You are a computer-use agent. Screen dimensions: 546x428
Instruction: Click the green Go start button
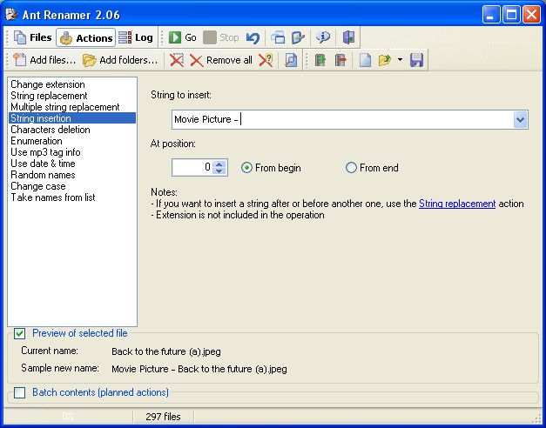click(175, 37)
